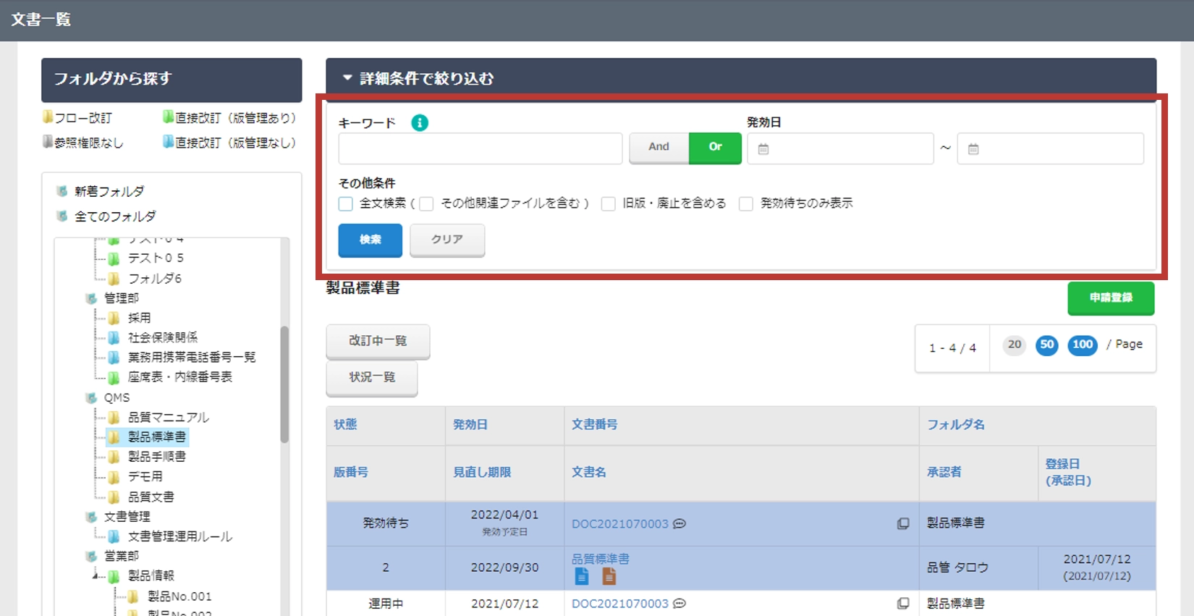Click the blue 検索 button
1194x616 pixels.
(x=370, y=240)
